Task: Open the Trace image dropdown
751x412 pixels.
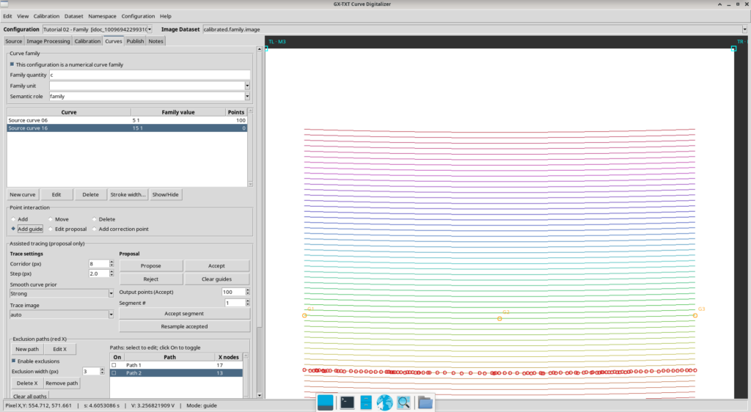Action: pos(111,314)
